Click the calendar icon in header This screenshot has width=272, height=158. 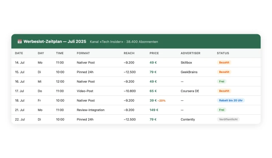tap(20, 42)
